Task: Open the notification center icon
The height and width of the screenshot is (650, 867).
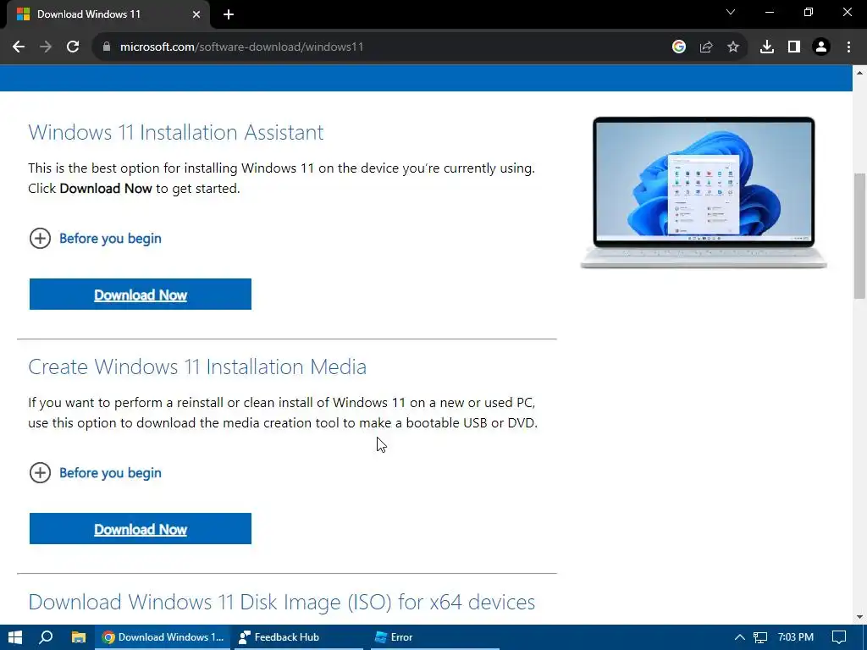Action: 839,637
